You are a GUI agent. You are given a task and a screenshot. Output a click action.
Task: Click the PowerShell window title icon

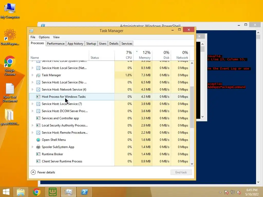(x=43, y=26)
